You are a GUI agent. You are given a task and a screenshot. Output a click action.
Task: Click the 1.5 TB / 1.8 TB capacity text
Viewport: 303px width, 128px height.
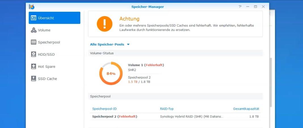click(139, 82)
